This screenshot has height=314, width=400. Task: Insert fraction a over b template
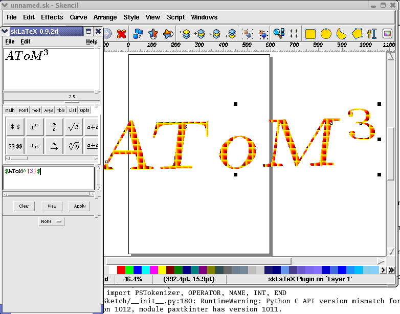54,127
